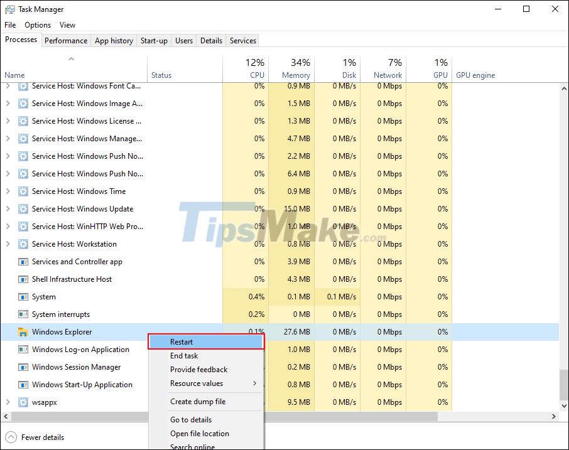Click the Service Host: Windows Update gear icon
Screen dimensions: 569x450
(x=23, y=208)
